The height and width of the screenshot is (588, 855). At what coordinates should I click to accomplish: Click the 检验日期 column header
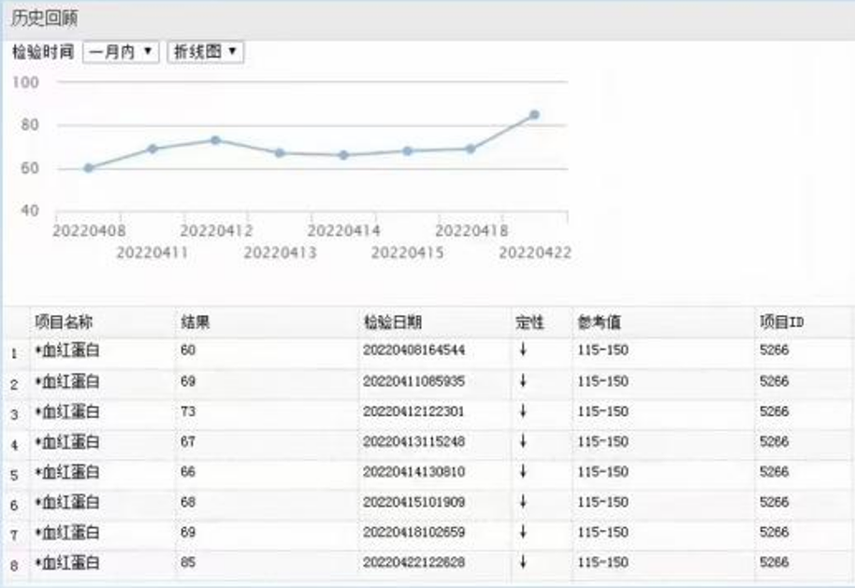tap(393, 323)
